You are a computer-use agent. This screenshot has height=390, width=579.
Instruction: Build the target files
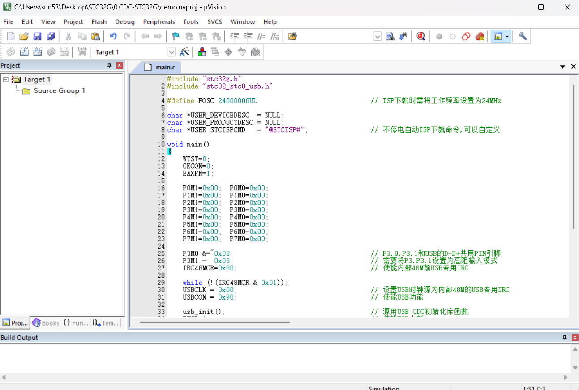click(24, 52)
